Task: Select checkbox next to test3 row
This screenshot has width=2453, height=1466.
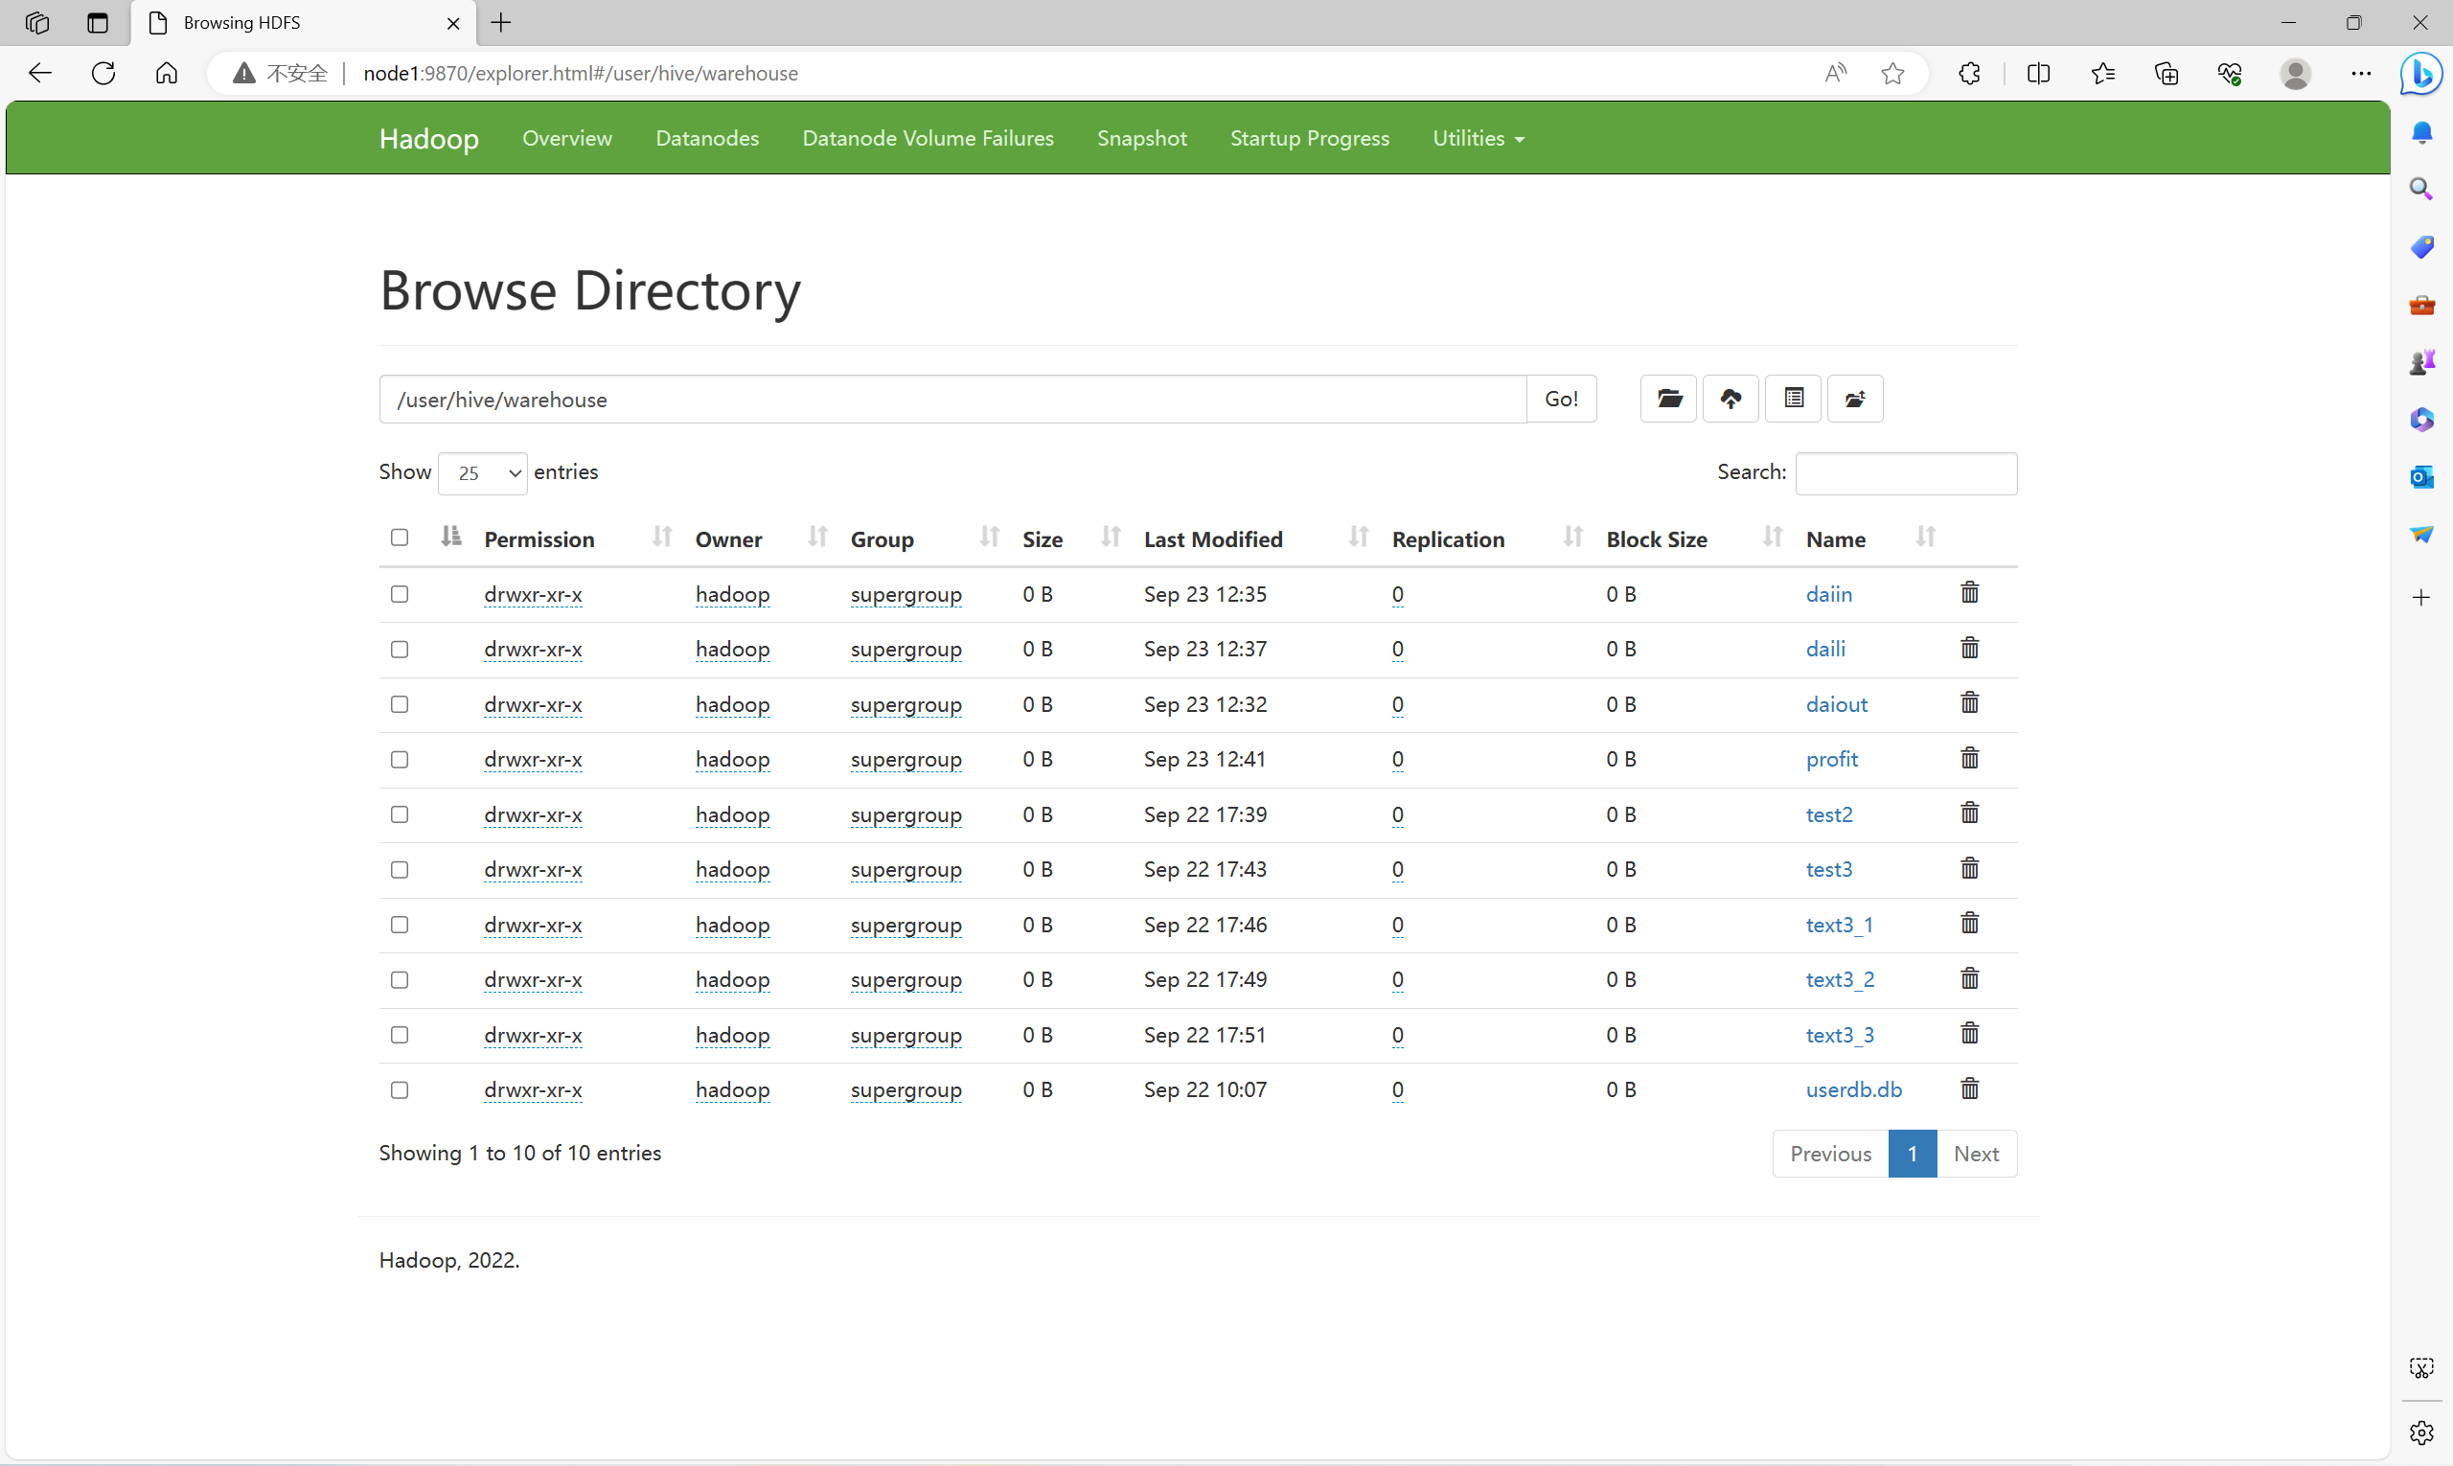Action: [400, 869]
